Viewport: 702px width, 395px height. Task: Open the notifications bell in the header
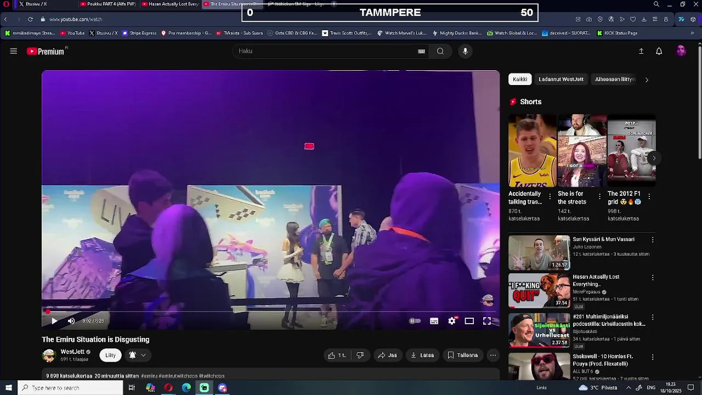pyautogui.click(x=659, y=51)
